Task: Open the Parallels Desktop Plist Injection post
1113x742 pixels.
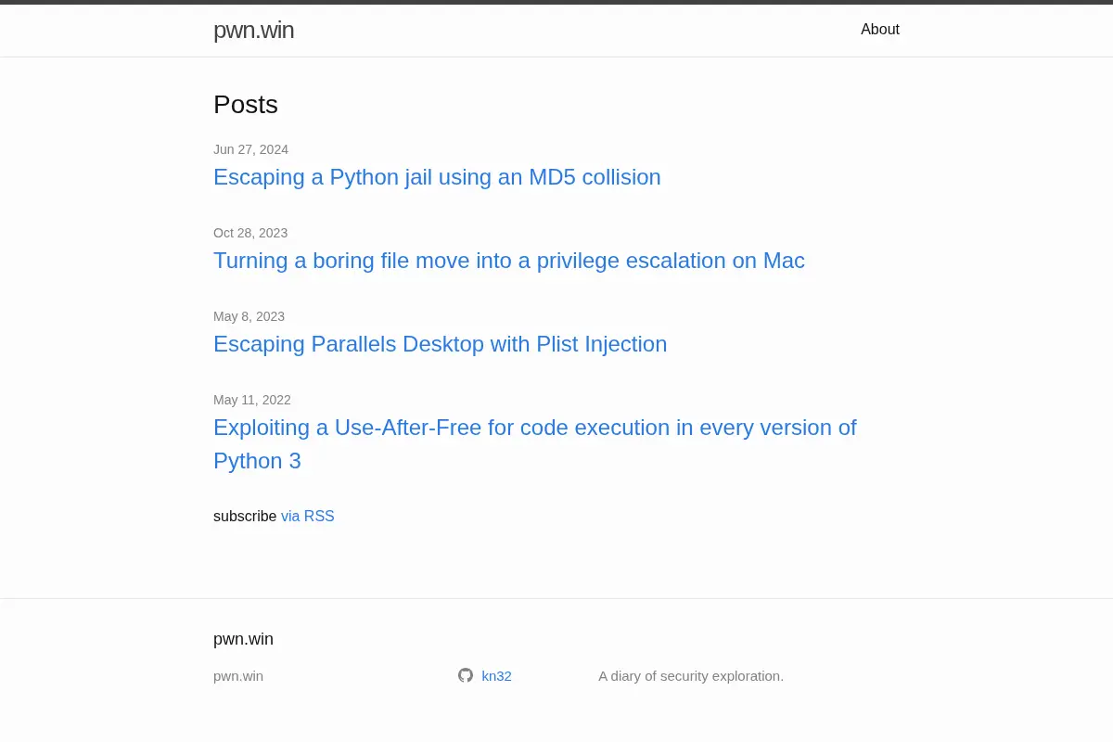Action: 440,344
